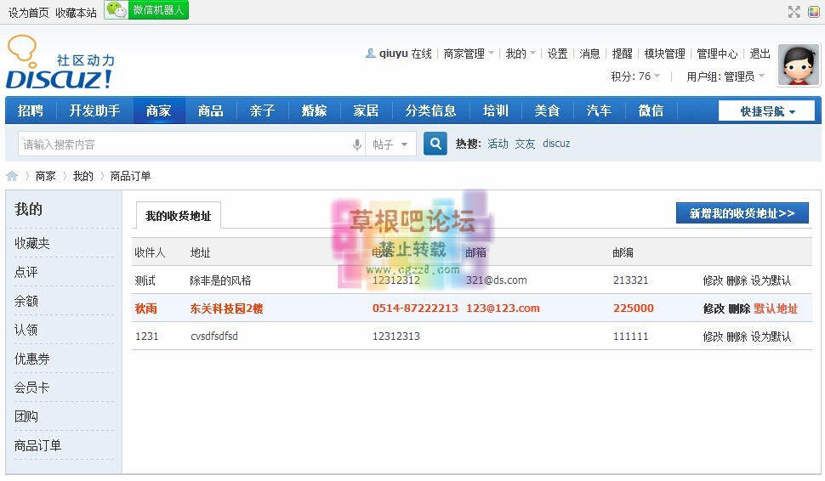Screen dimensions: 825x481
Task: Click the microphone voice input icon
Action: (x=357, y=145)
